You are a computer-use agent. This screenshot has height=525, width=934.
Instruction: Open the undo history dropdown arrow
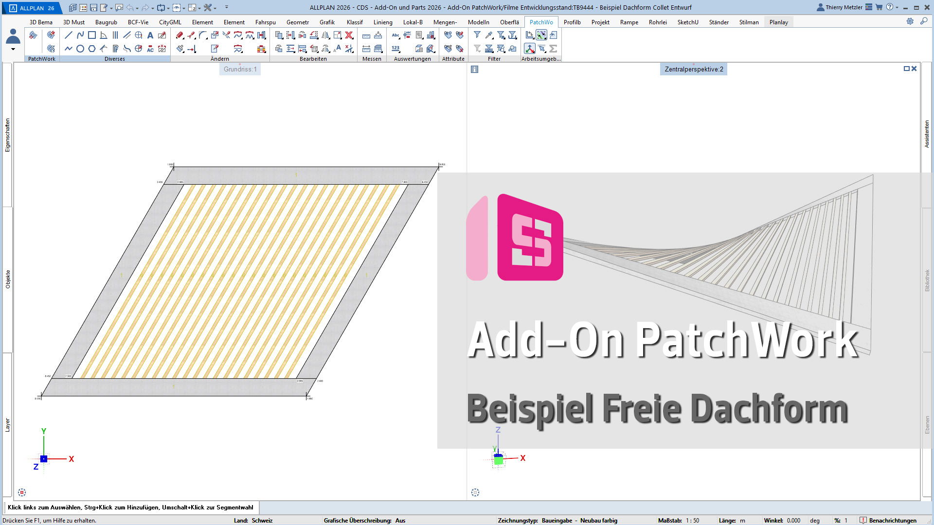137,8
